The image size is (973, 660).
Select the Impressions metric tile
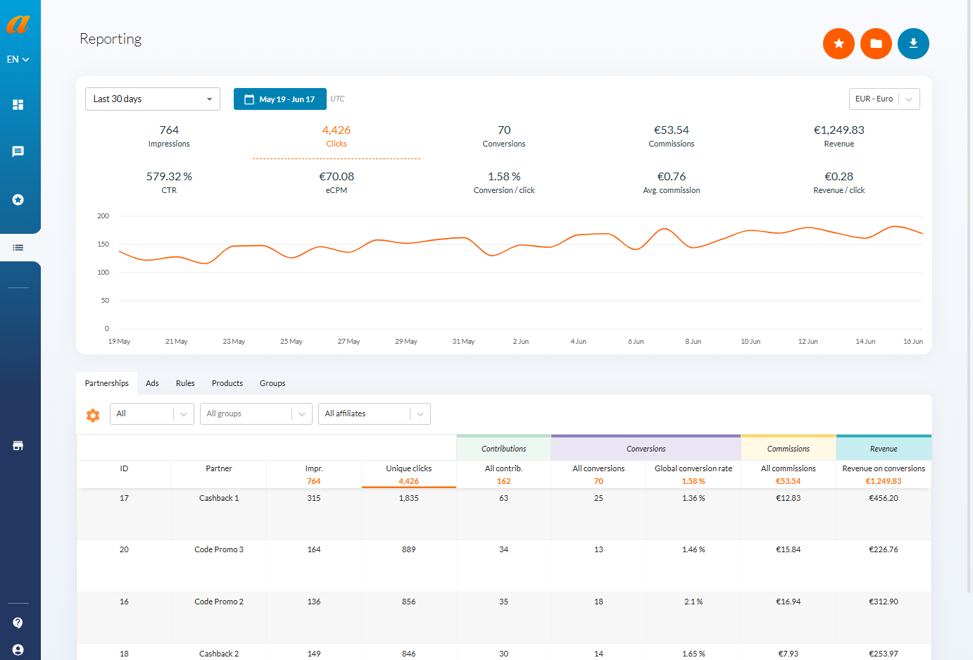pos(169,136)
